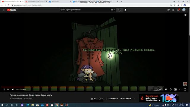Open the taskbar clock and calendar
Screen dimensions: 190x107
pyautogui.click(x=181, y=105)
